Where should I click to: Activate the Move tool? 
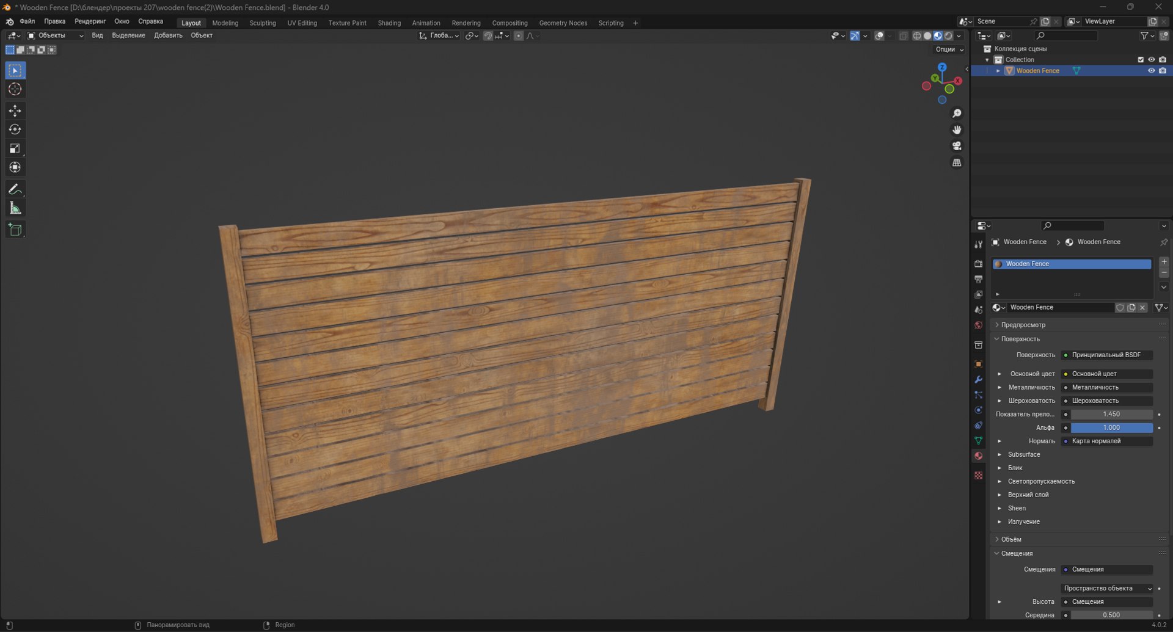click(x=15, y=111)
